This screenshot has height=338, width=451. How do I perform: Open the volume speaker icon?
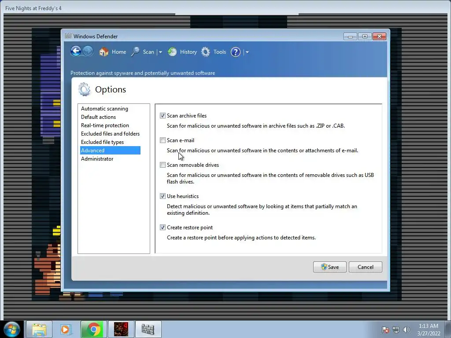[407, 330]
